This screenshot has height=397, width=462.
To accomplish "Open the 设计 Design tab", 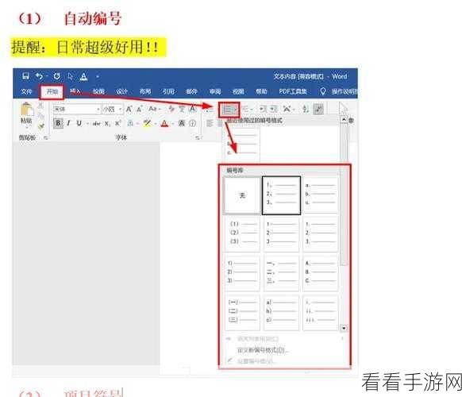I will pyautogui.click(x=121, y=91).
